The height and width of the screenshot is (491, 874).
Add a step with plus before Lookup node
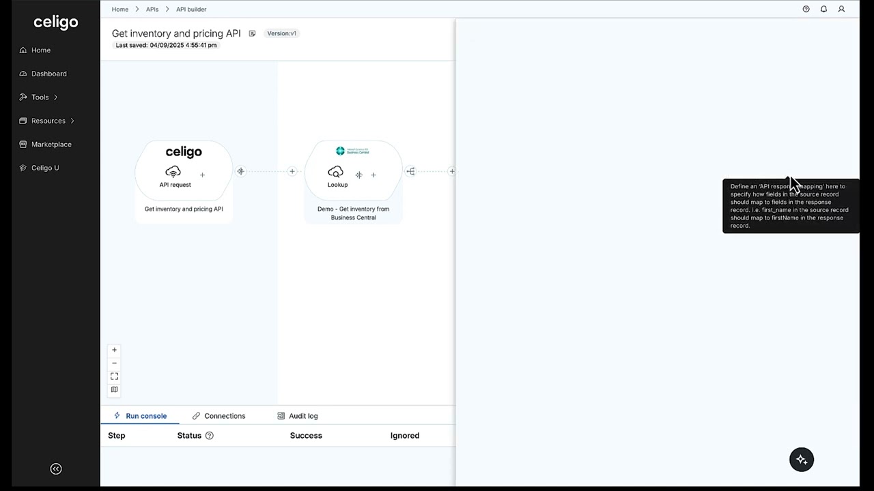click(x=292, y=171)
